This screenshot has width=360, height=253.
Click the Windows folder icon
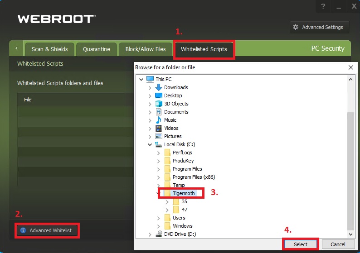[x=167, y=226]
